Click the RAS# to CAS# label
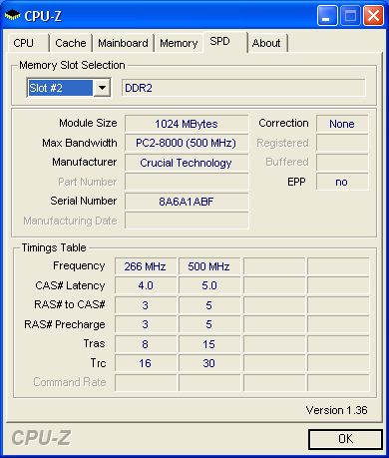The height and width of the screenshot is (458, 389). [70, 304]
